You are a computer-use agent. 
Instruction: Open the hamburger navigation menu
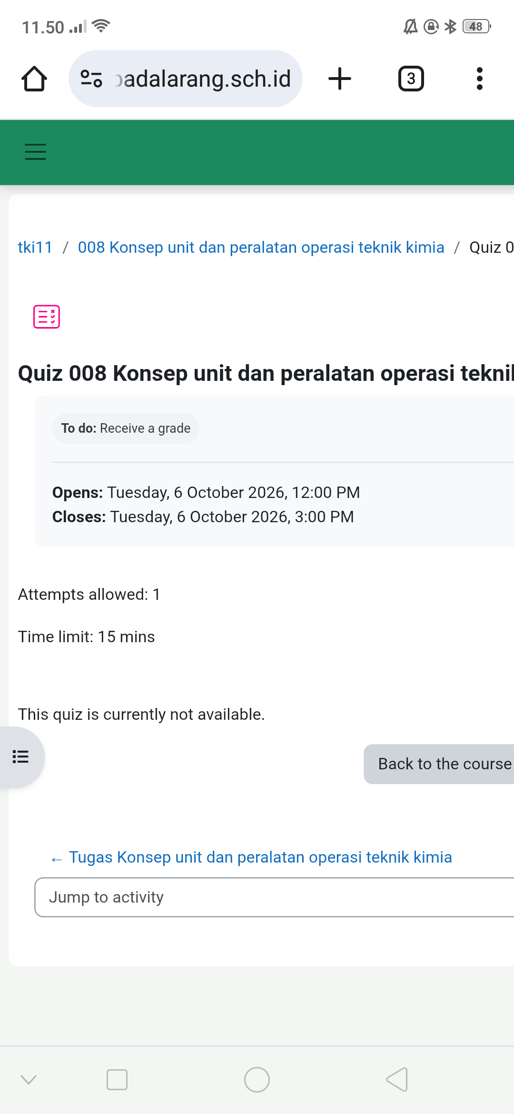(35, 152)
